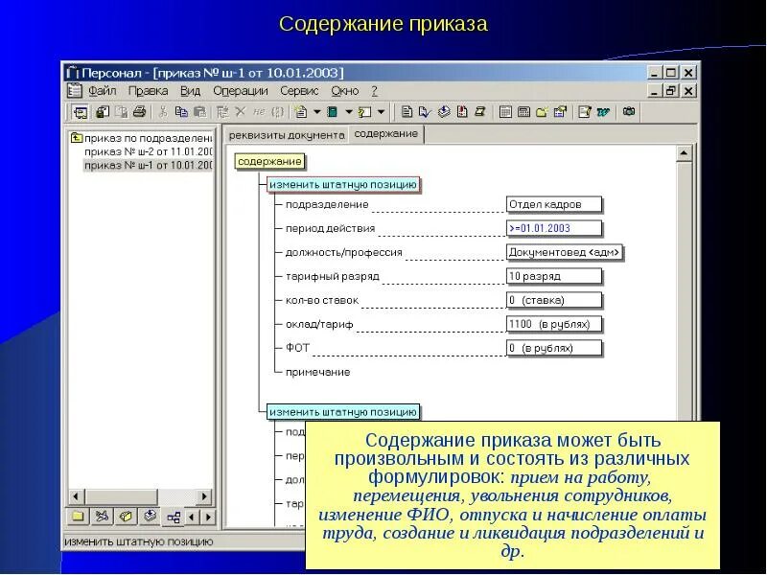Open the Вид menu
Image resolution: width=767 pixels, height=575 pixels.
190,91
